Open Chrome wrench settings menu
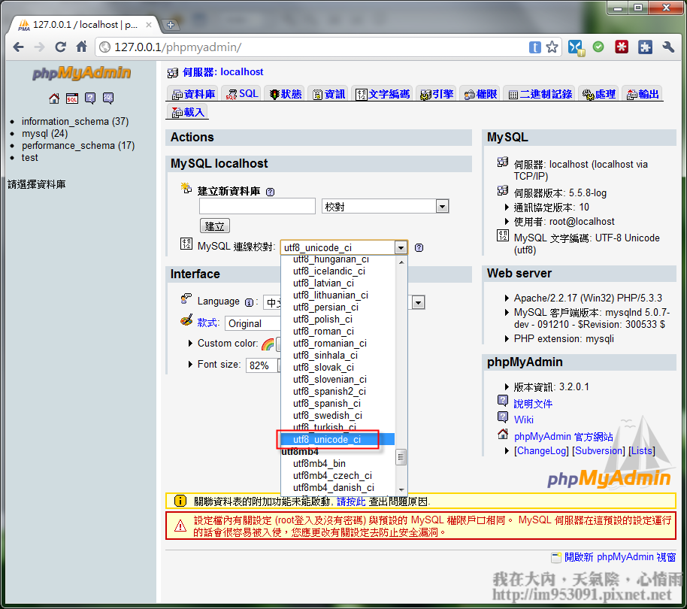The width and height of the screenshot is (687, 609). point(667,47)
